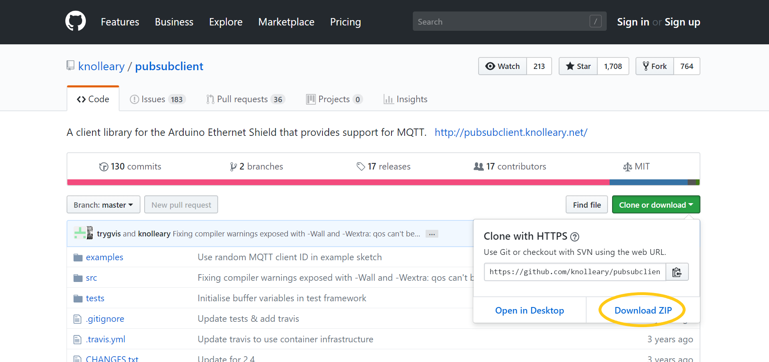
Task: Expand the Branch: master dropdown
Action: pos(104,204)
